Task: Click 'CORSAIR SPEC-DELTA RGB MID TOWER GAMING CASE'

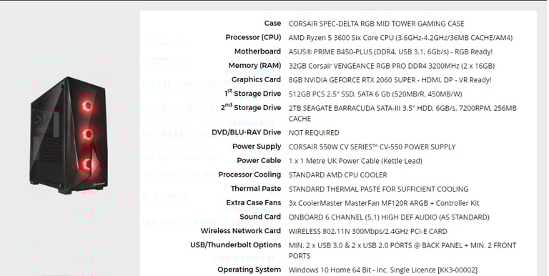Action: (377, 24)
